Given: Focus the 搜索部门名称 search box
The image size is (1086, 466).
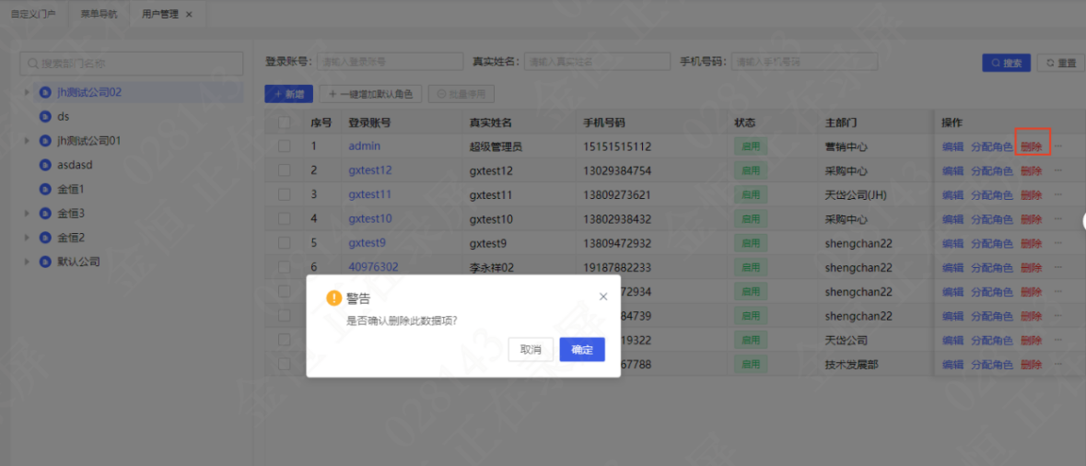Looking at the screenshot, I should coord(132,64).
